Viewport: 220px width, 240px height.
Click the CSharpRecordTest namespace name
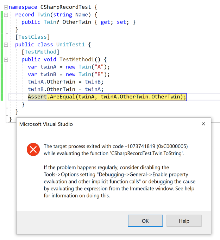tap(65, 7)
